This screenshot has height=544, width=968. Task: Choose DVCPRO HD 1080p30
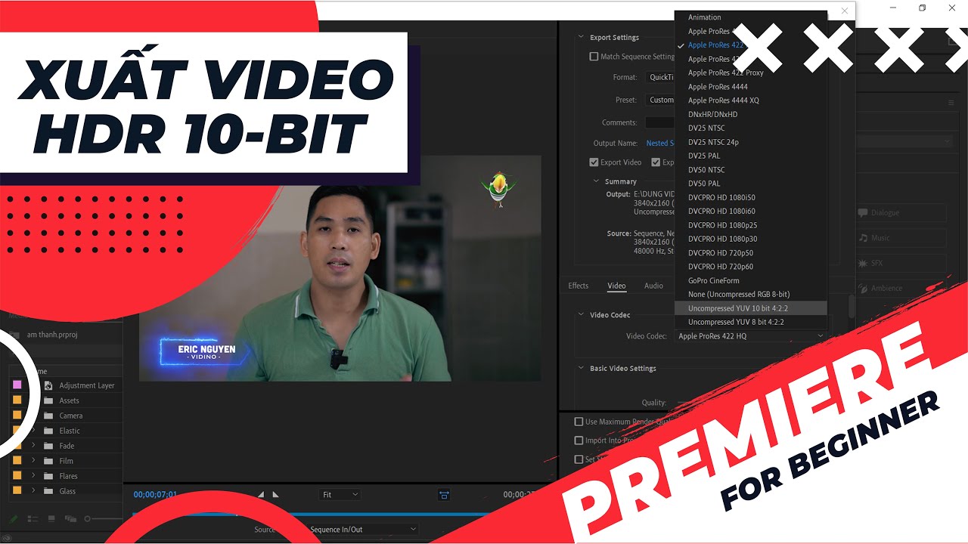pos(750,239)
